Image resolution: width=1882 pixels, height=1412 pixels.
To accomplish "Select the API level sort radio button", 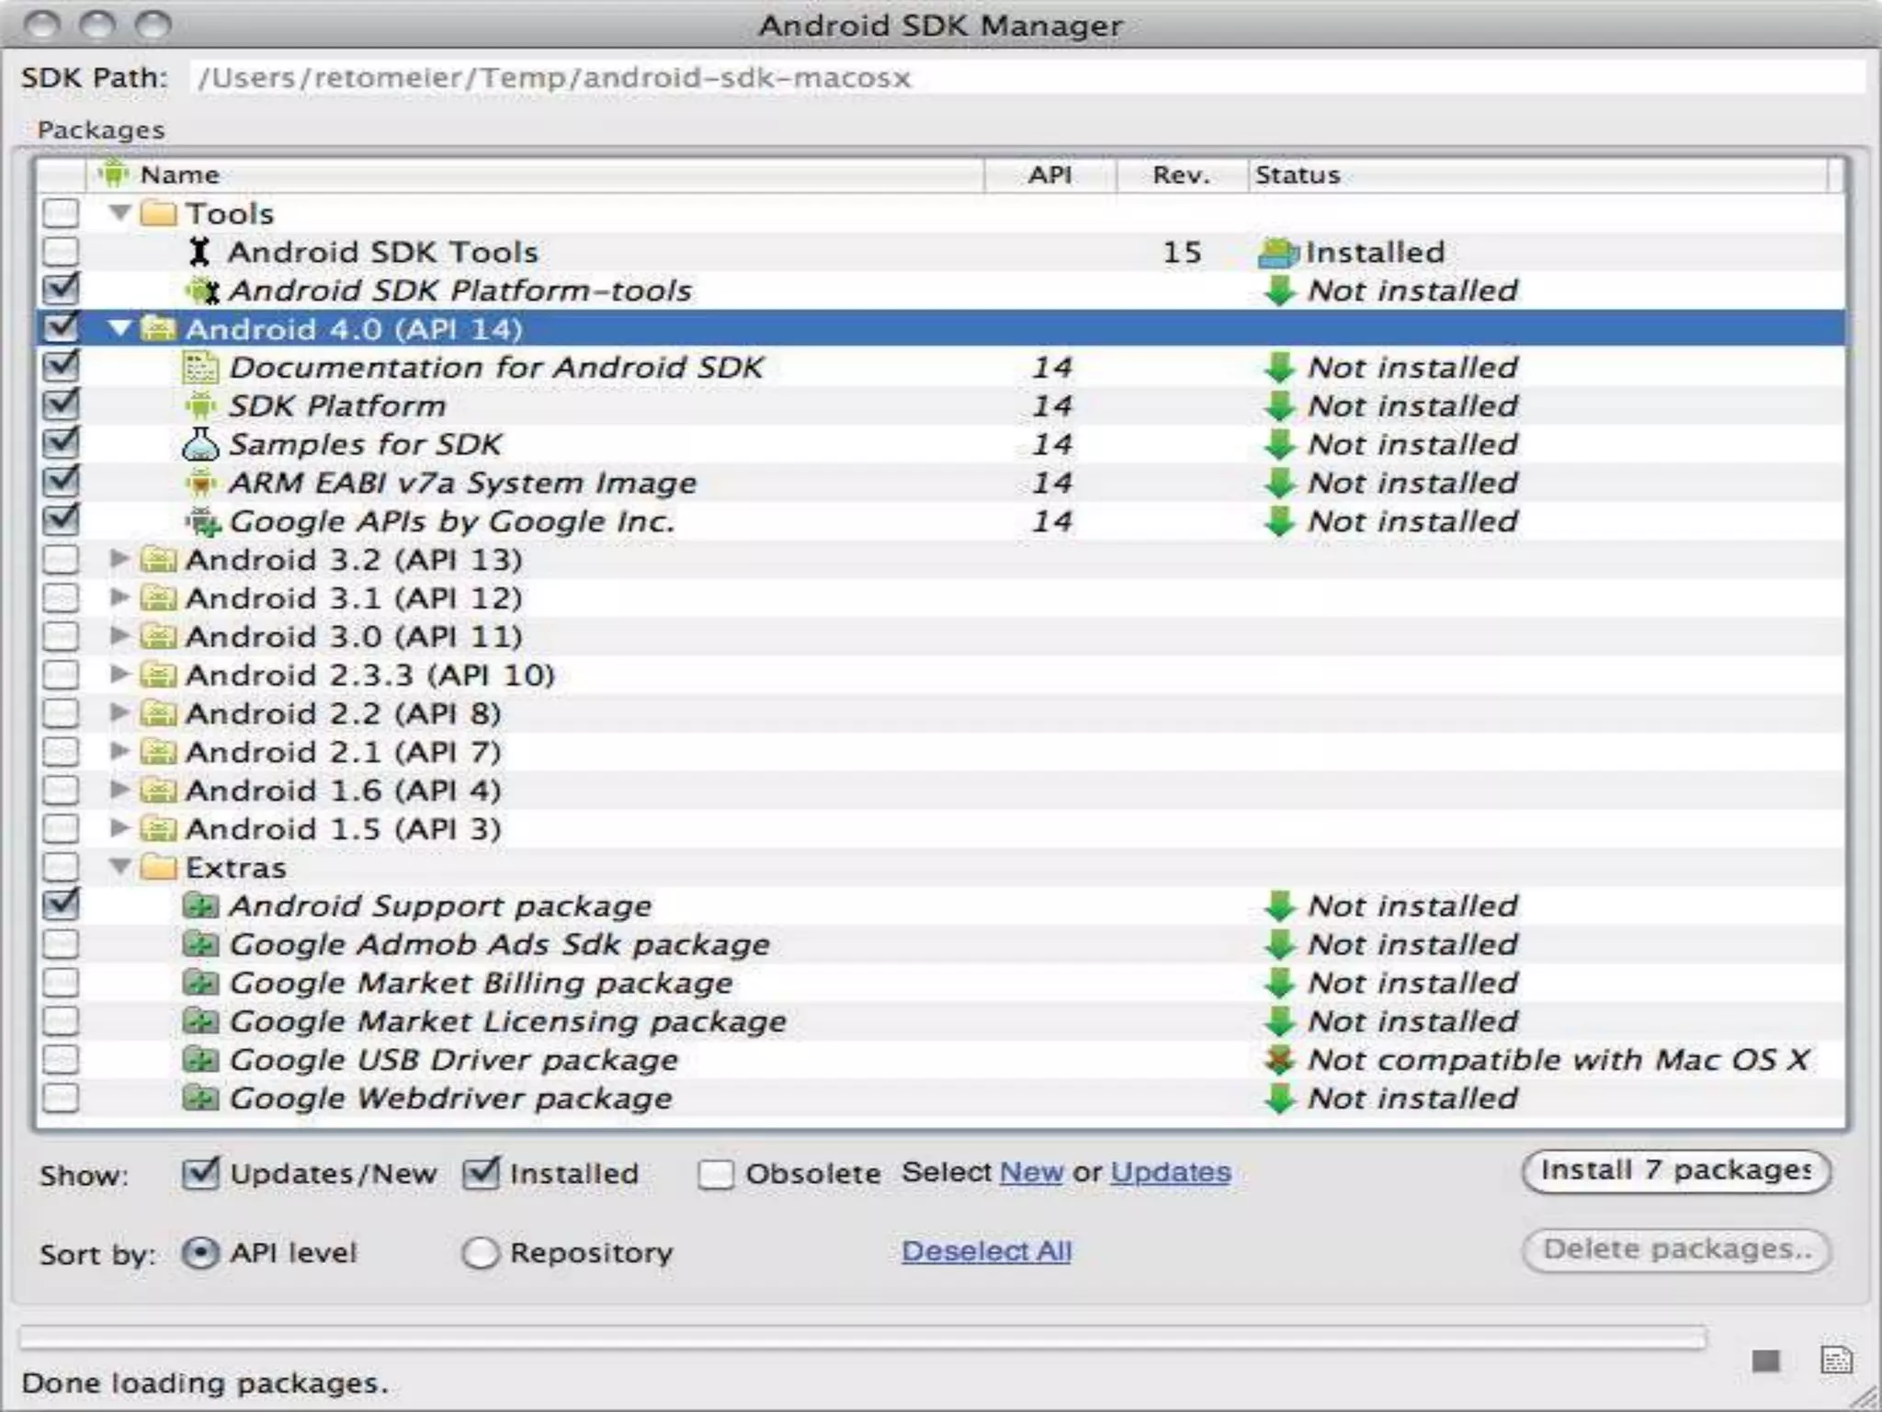I will pyautogui.click(x=200, y=1253).
